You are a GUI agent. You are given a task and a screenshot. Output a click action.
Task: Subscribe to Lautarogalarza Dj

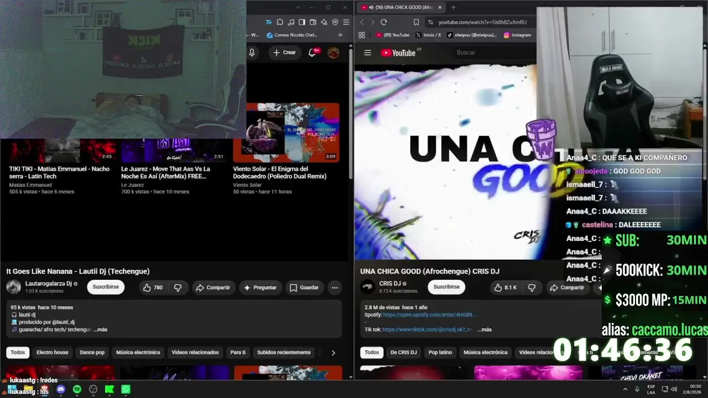tap(106, 287)
